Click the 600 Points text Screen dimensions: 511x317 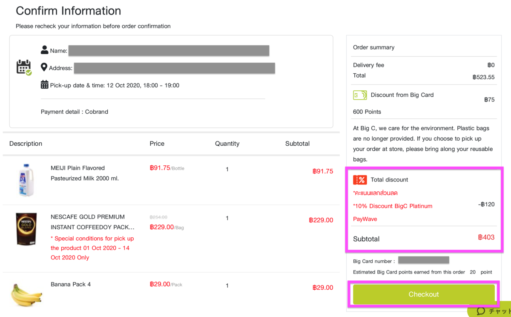coord(367,112)
